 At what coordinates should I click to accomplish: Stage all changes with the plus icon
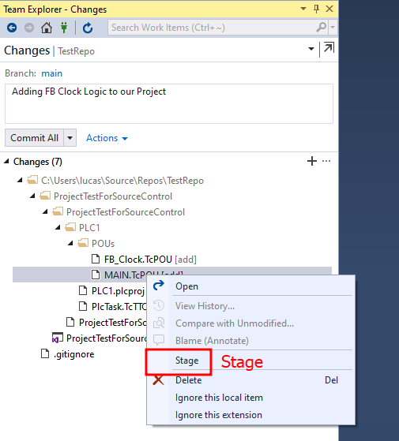[x=312, y=161]
